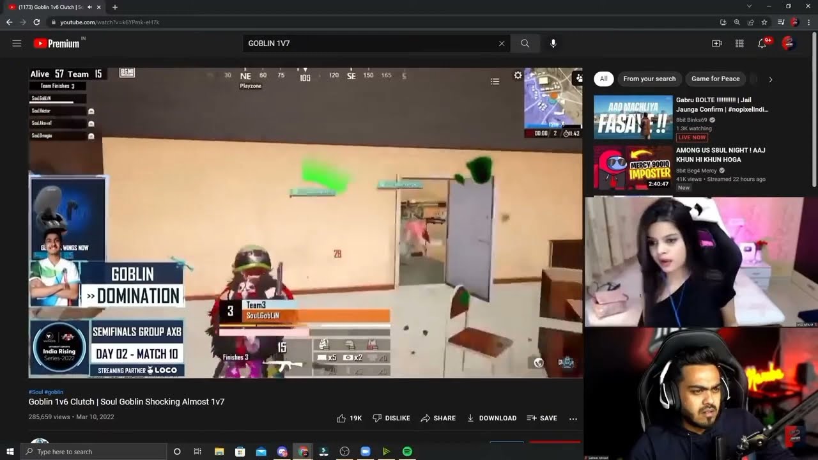The height and width of the screenshot is (460, 818).
Task: Open Task View on taskbar
Action: 197,452
